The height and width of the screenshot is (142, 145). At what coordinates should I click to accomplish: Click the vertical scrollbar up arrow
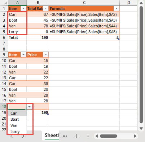click(x=141, y=3)
